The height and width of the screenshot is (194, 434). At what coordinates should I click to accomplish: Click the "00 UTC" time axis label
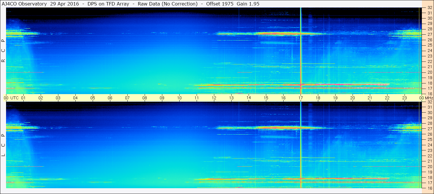click(x=11, y=98)
